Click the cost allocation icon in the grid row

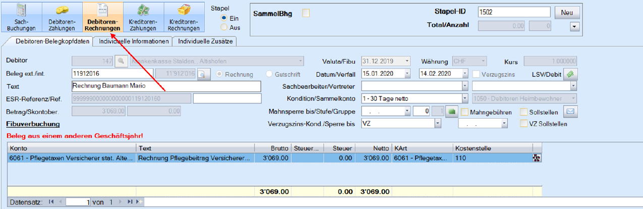pos(537,159)
